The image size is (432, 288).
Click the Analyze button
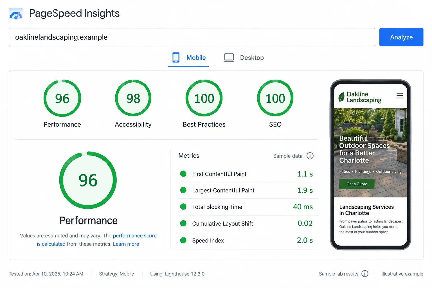[401, 37]
